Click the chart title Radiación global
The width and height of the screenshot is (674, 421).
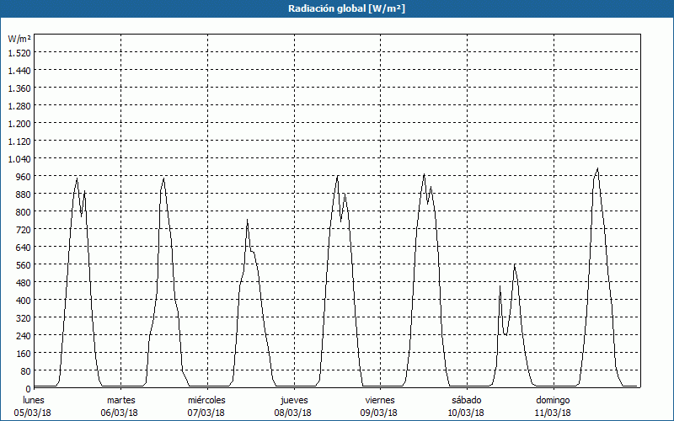pos(337,8)
